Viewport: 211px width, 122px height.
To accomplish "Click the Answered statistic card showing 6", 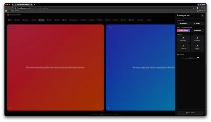I will 183,39.
